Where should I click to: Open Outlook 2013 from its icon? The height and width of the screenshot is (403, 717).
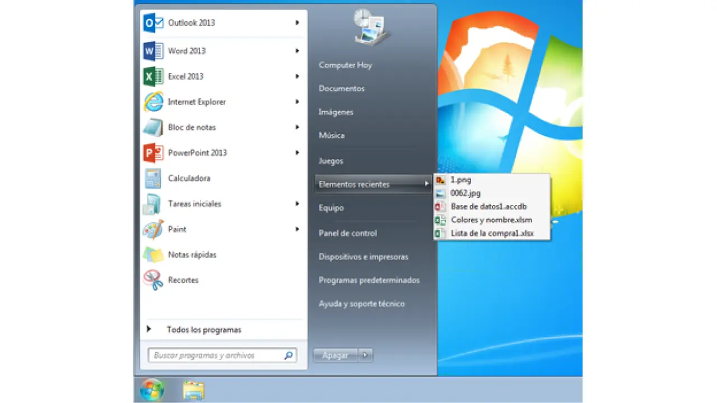click(x=153, y=23)
